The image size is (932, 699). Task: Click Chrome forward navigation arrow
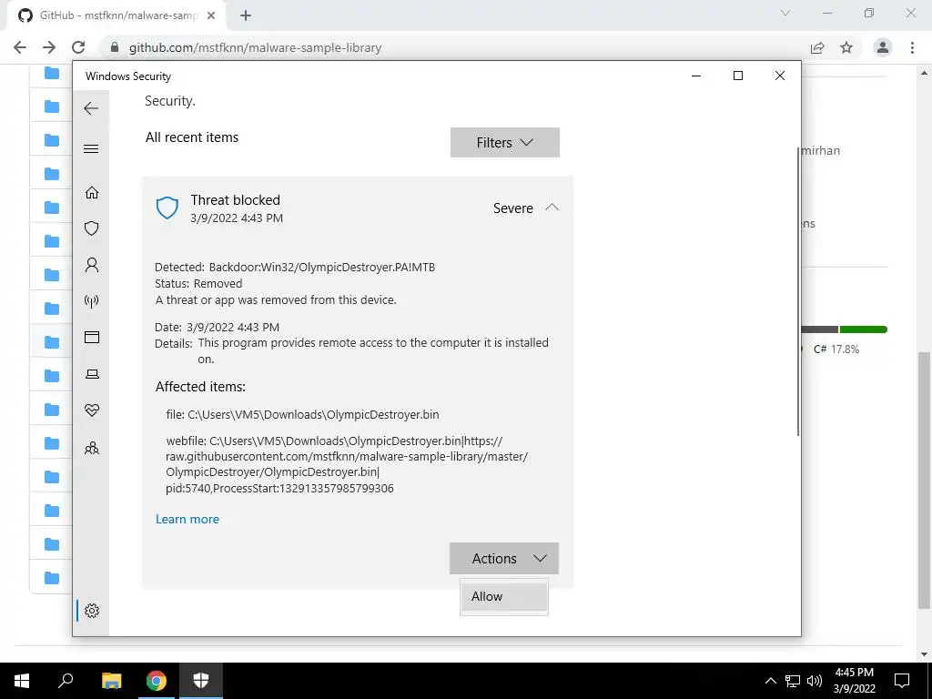tap(49, 47)
